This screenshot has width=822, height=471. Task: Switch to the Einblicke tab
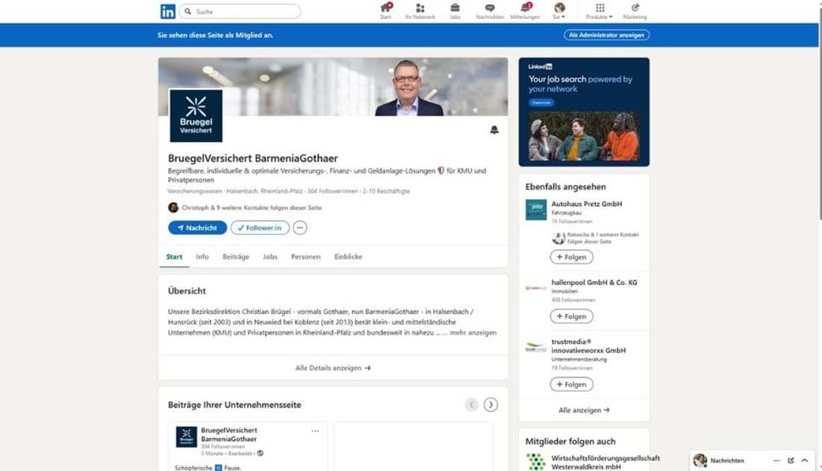point(348,257)
